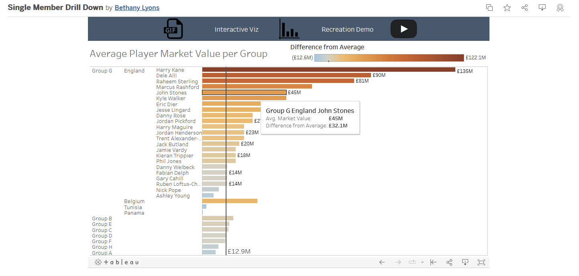Click revert icon in the bottom Tableau toolbar

tap(433, 262)
